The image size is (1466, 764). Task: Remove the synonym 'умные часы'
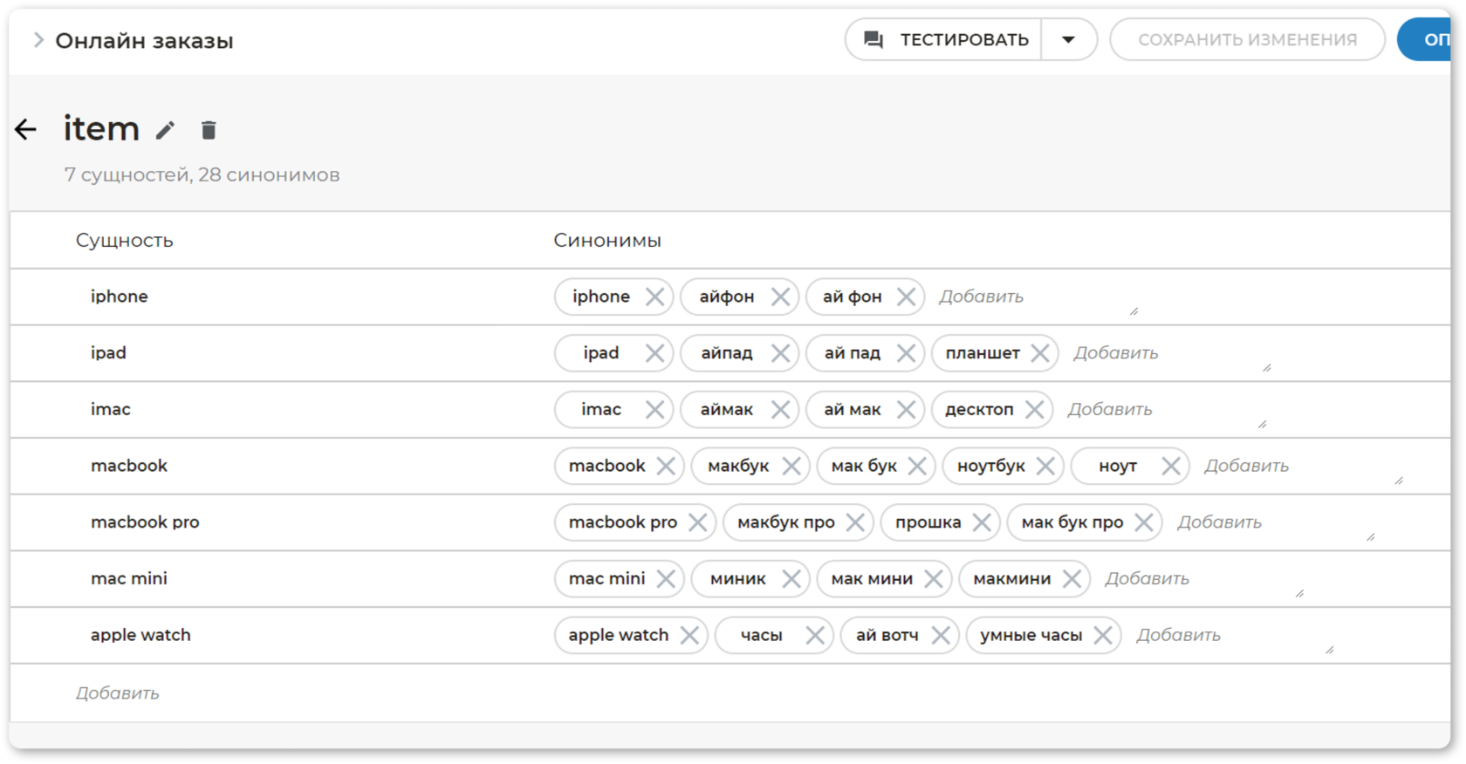[x=1103, y=636]
